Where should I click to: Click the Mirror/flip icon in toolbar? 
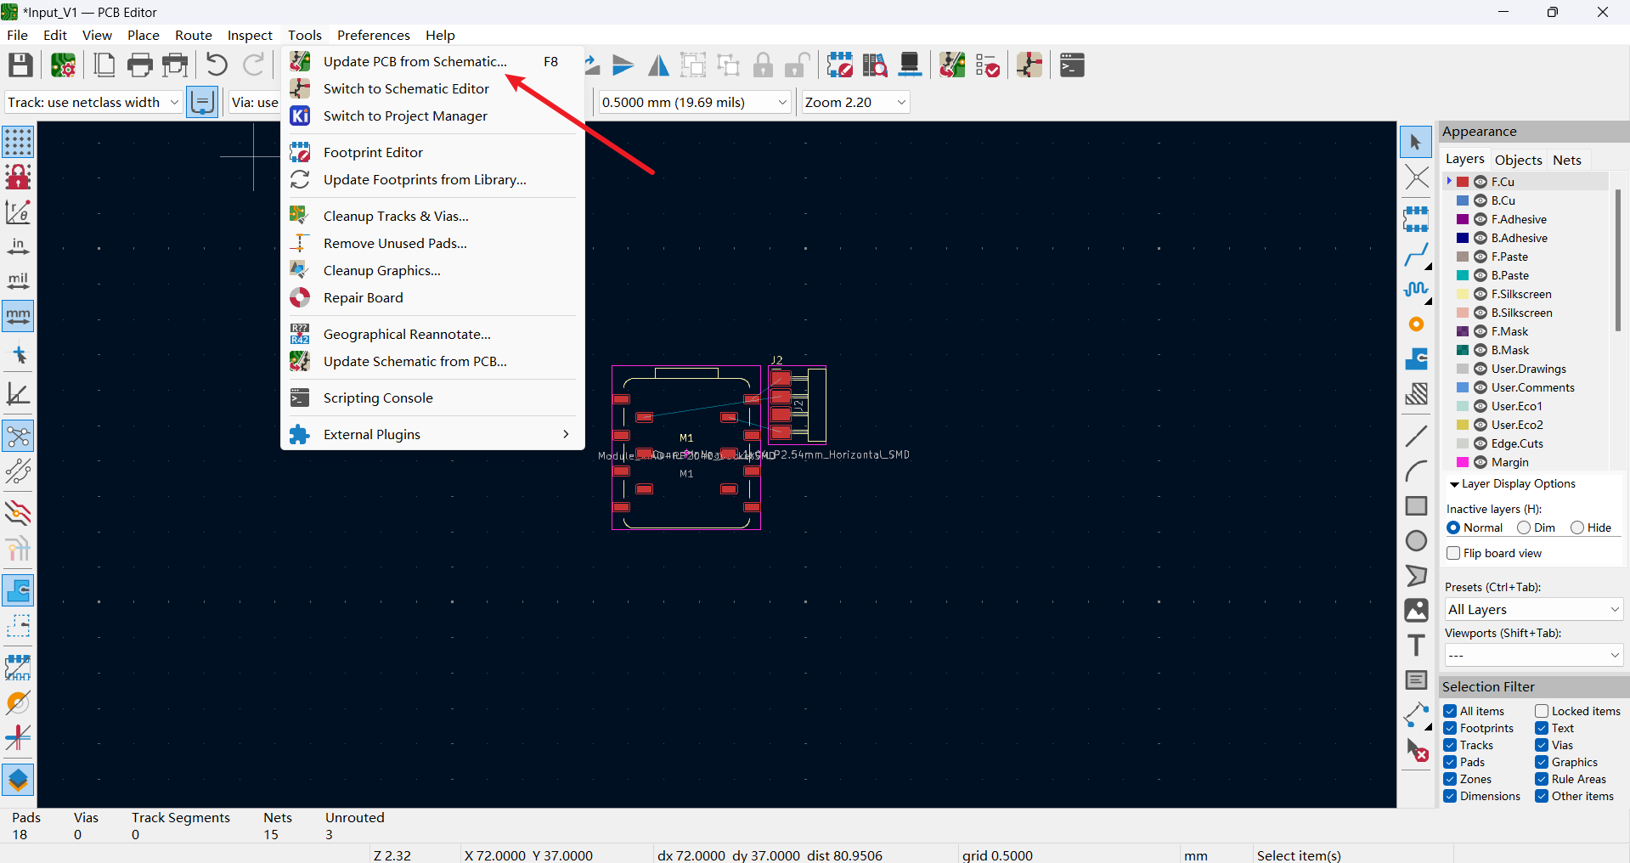658,65
